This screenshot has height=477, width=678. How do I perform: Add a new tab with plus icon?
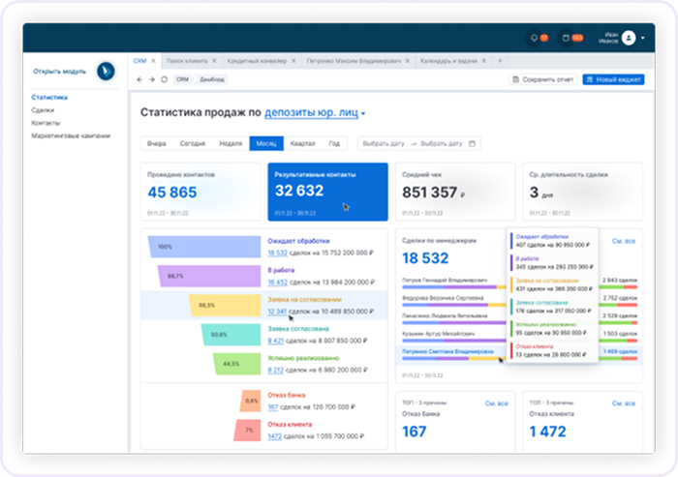coord(500,61)
